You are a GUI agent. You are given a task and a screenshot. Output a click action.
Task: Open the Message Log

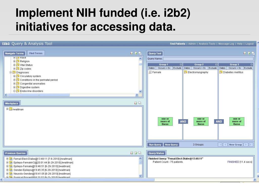pyautogui.click(x=226, y=44)
